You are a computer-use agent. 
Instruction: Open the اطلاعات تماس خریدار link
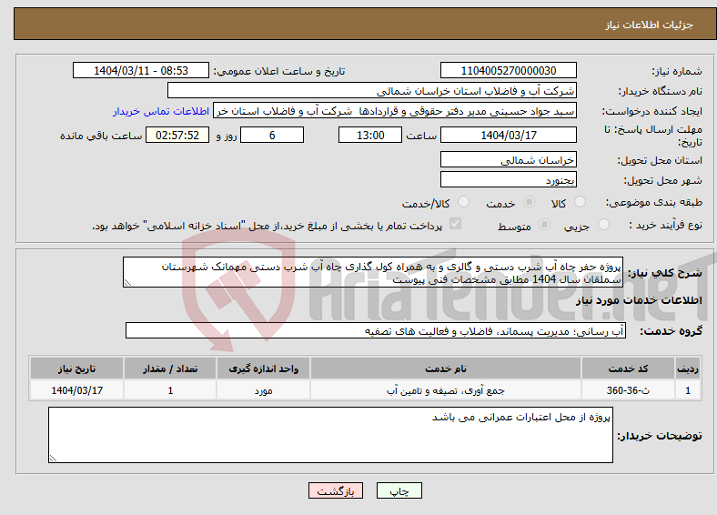click(161, 111)
